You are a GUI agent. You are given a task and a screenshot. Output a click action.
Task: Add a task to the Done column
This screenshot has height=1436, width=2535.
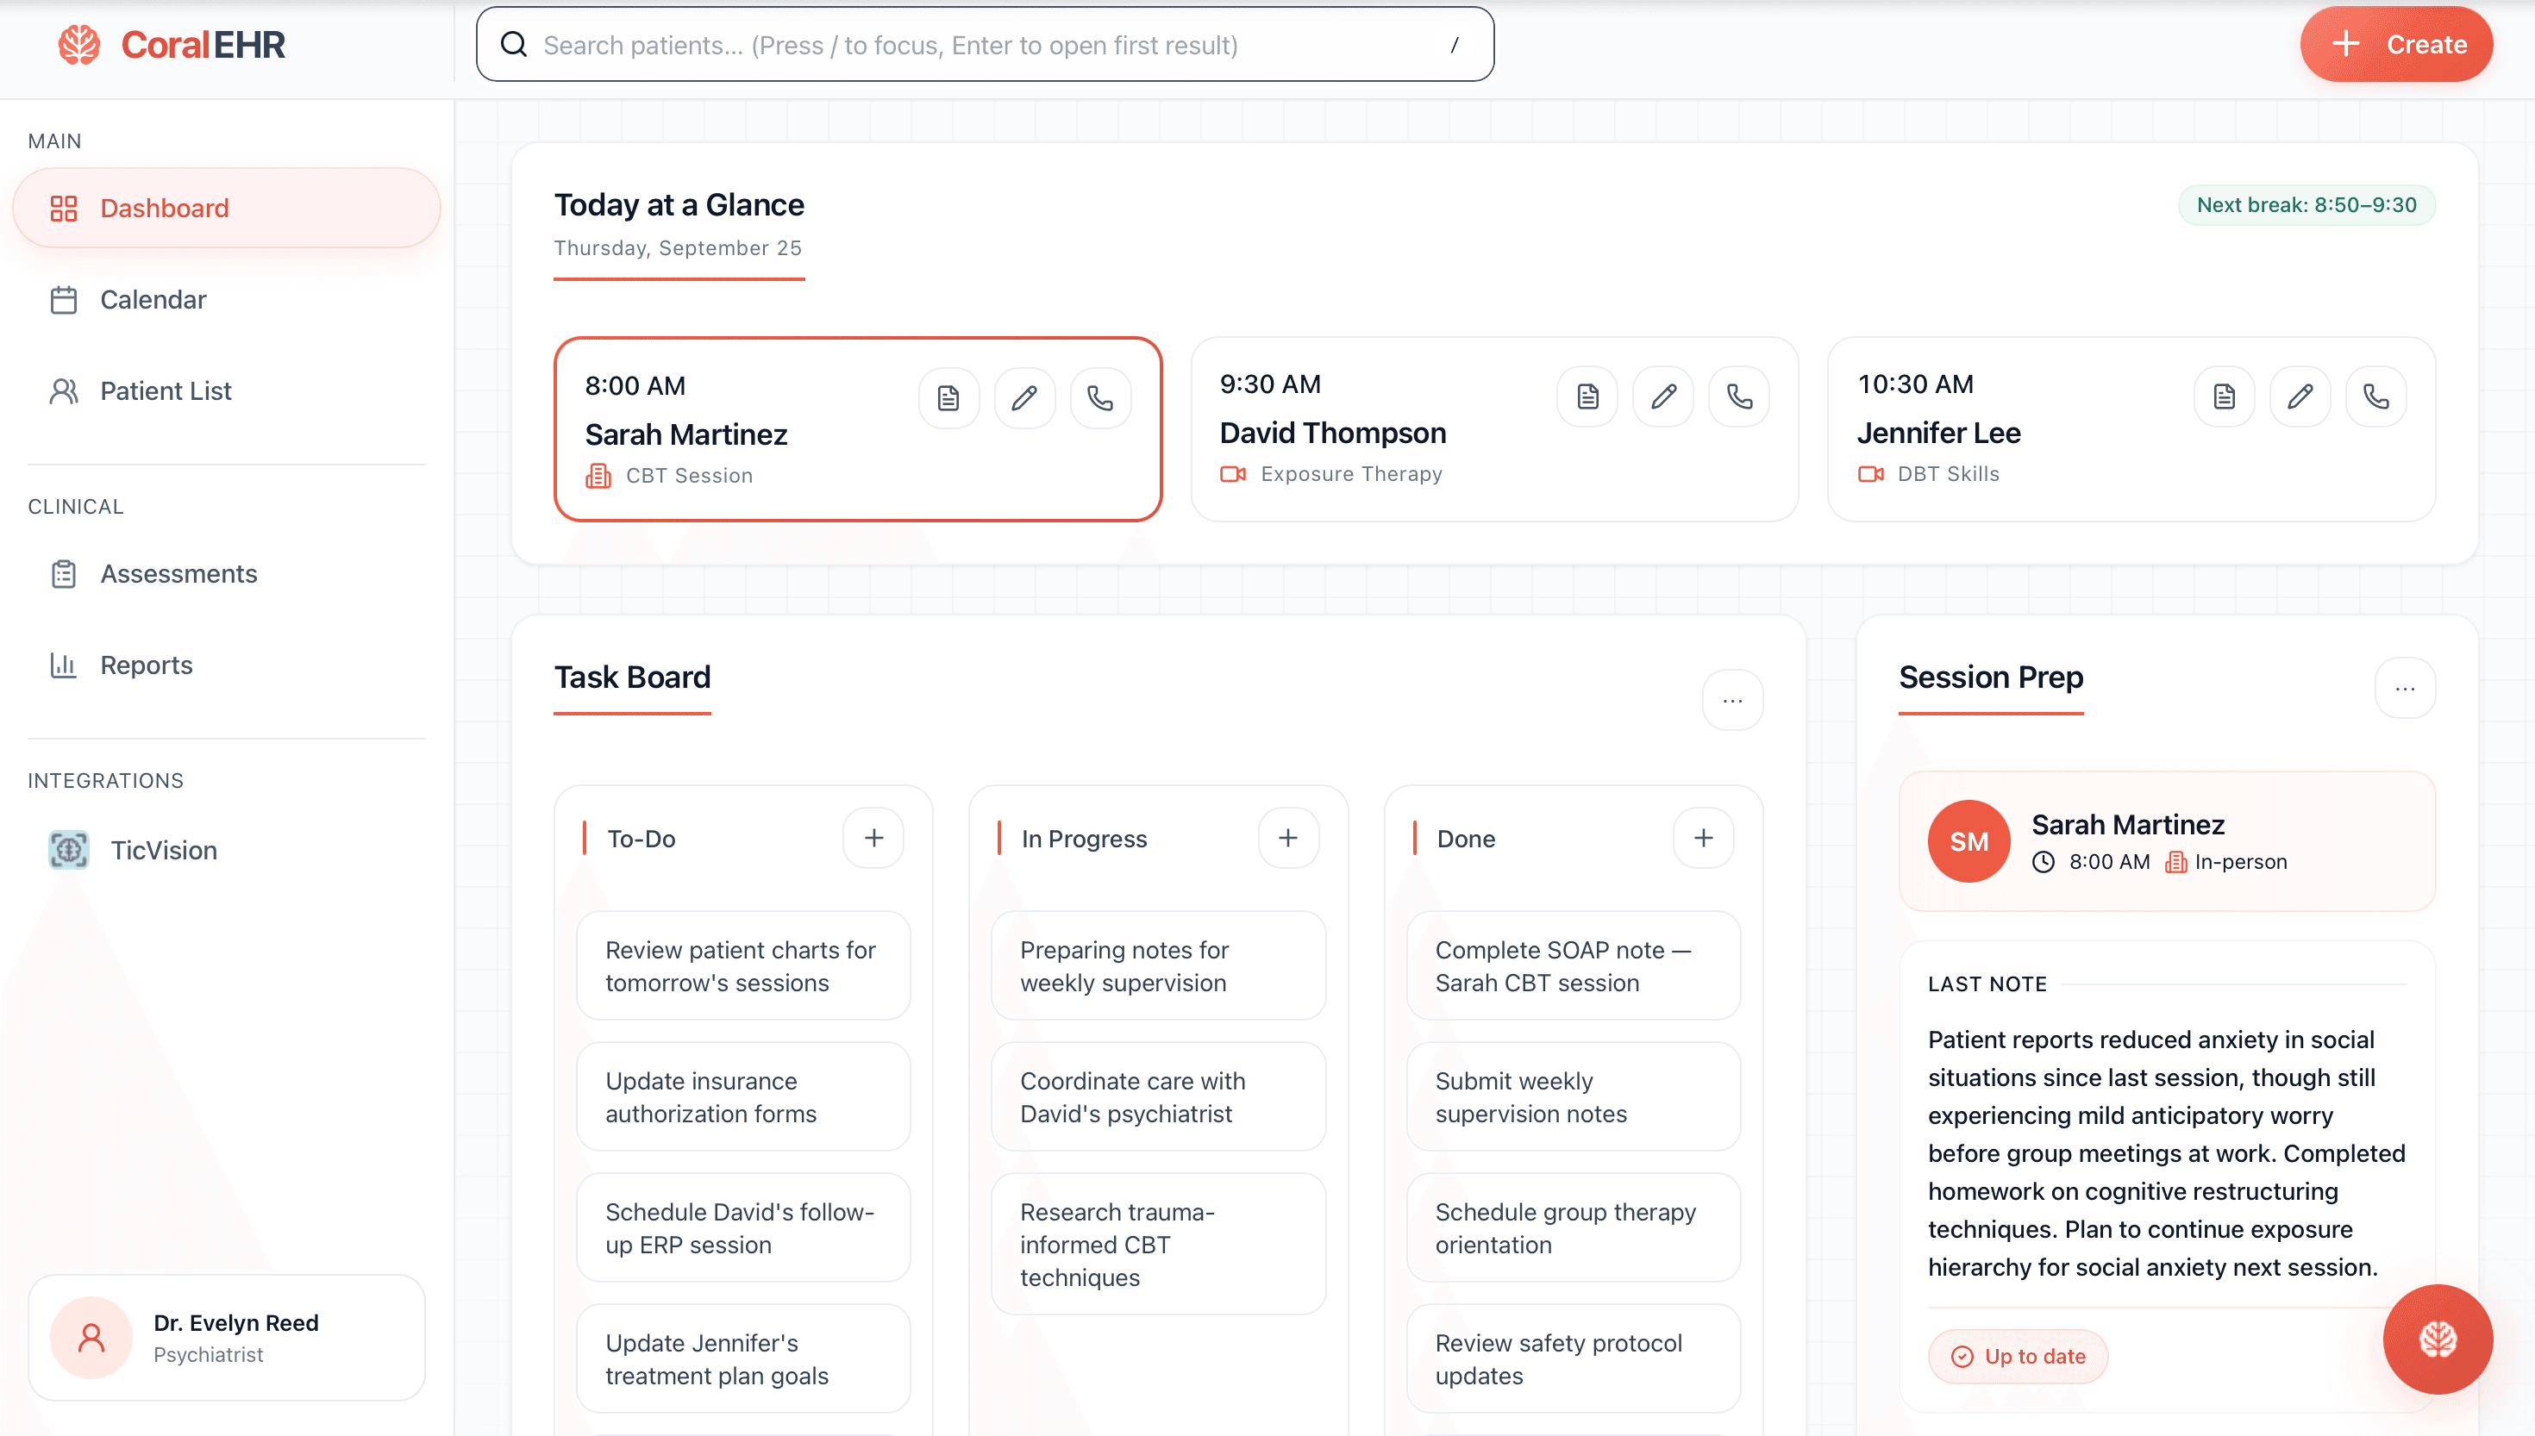click(x=1702, y=839)
